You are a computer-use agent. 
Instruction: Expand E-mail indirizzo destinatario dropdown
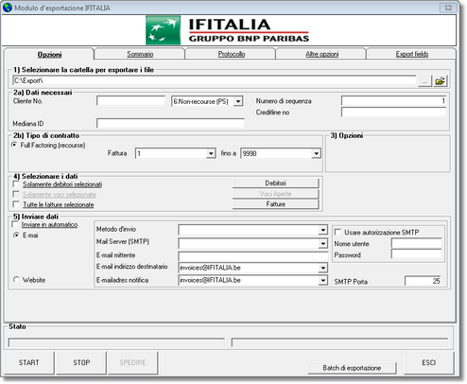[322, 268]
